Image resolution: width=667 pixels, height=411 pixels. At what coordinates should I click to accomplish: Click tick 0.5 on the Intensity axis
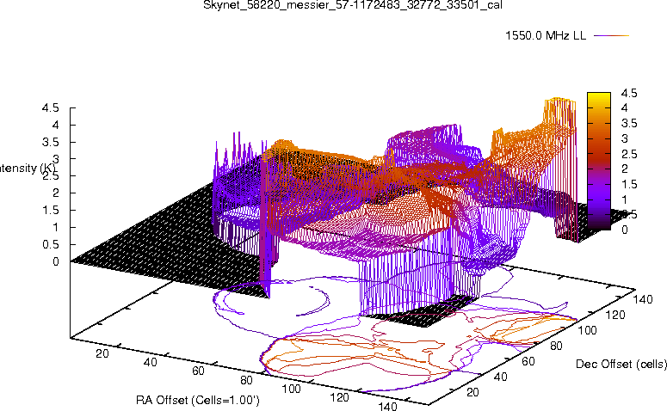(50, 245)
